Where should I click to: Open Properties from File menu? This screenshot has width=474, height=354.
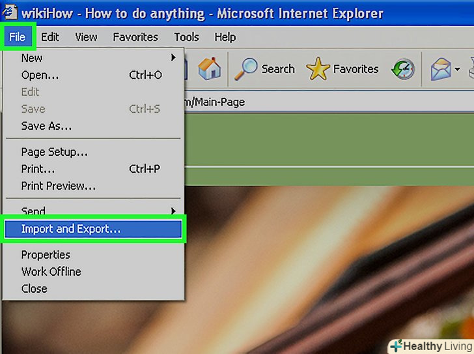[94, 255]
